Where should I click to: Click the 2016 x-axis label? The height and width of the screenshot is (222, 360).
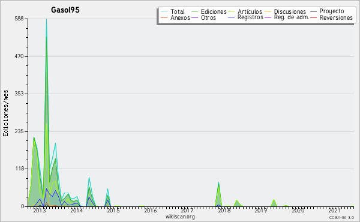pos(150,210)
